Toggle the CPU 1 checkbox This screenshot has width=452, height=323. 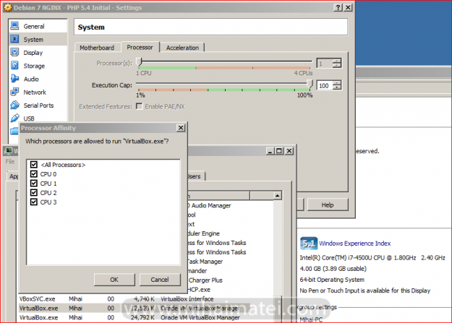[34, 184]
